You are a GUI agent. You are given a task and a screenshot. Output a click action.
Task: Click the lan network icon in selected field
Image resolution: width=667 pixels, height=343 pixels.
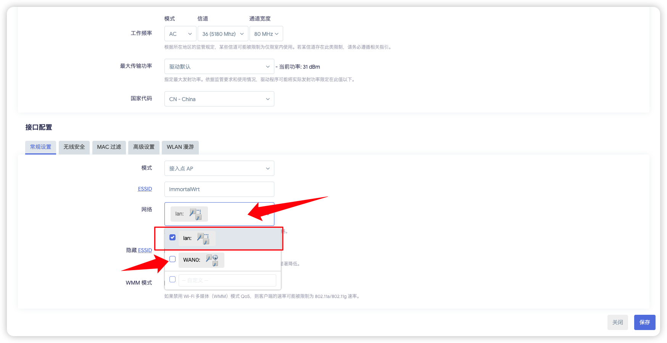195,214
